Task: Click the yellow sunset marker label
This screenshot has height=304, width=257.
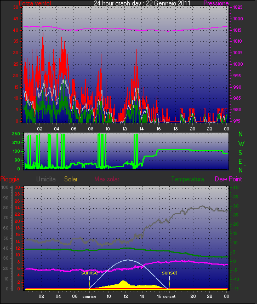Action: click(x=169, y=273)
